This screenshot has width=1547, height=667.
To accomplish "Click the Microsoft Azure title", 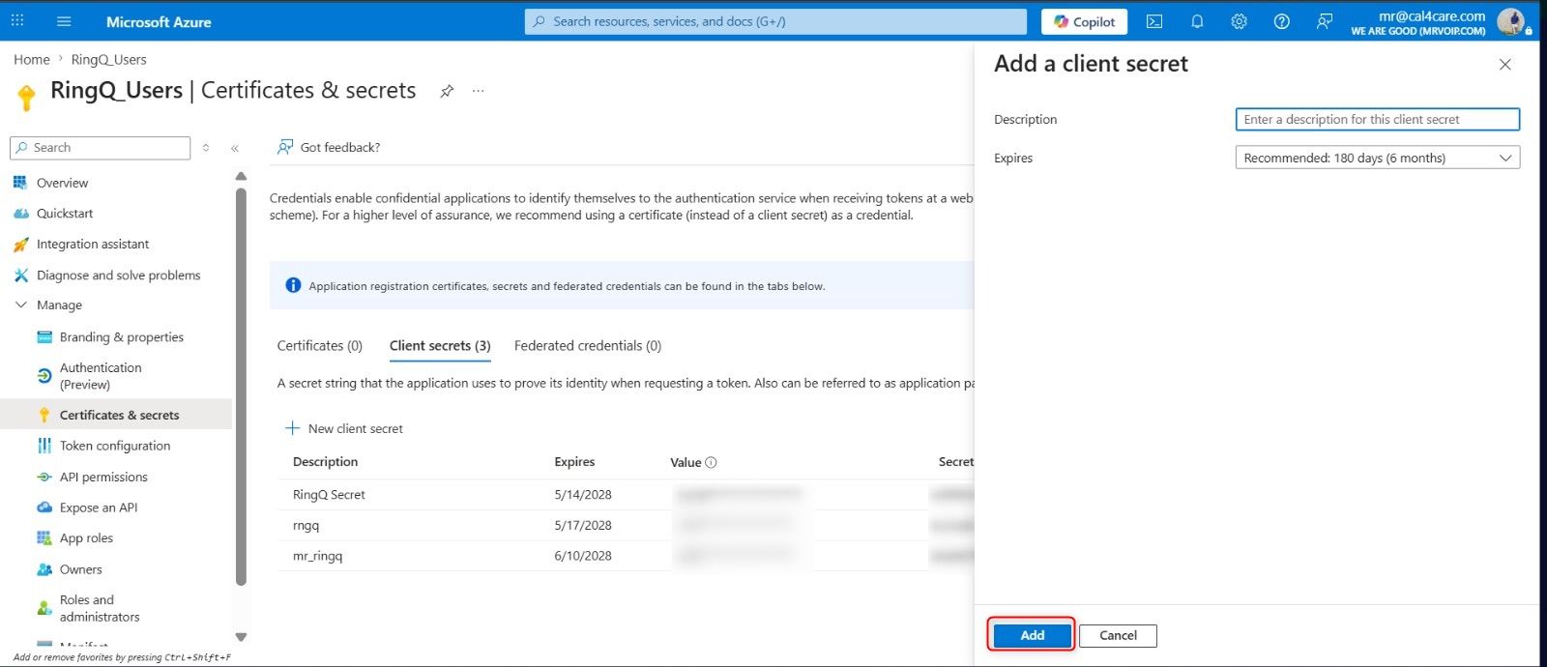I will (x=159, y=21).
